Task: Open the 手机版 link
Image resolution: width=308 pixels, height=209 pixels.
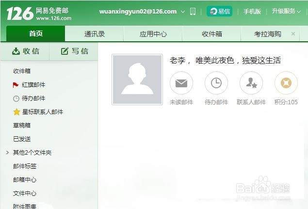Action: [x=252, y=11]
